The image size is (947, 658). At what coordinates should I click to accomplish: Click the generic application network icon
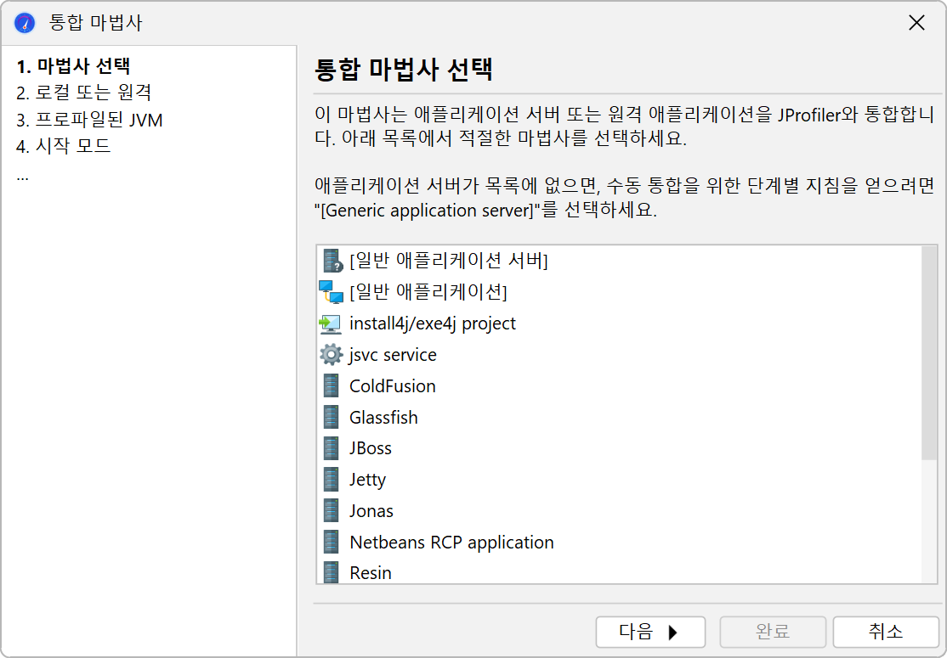click(331, 292)
